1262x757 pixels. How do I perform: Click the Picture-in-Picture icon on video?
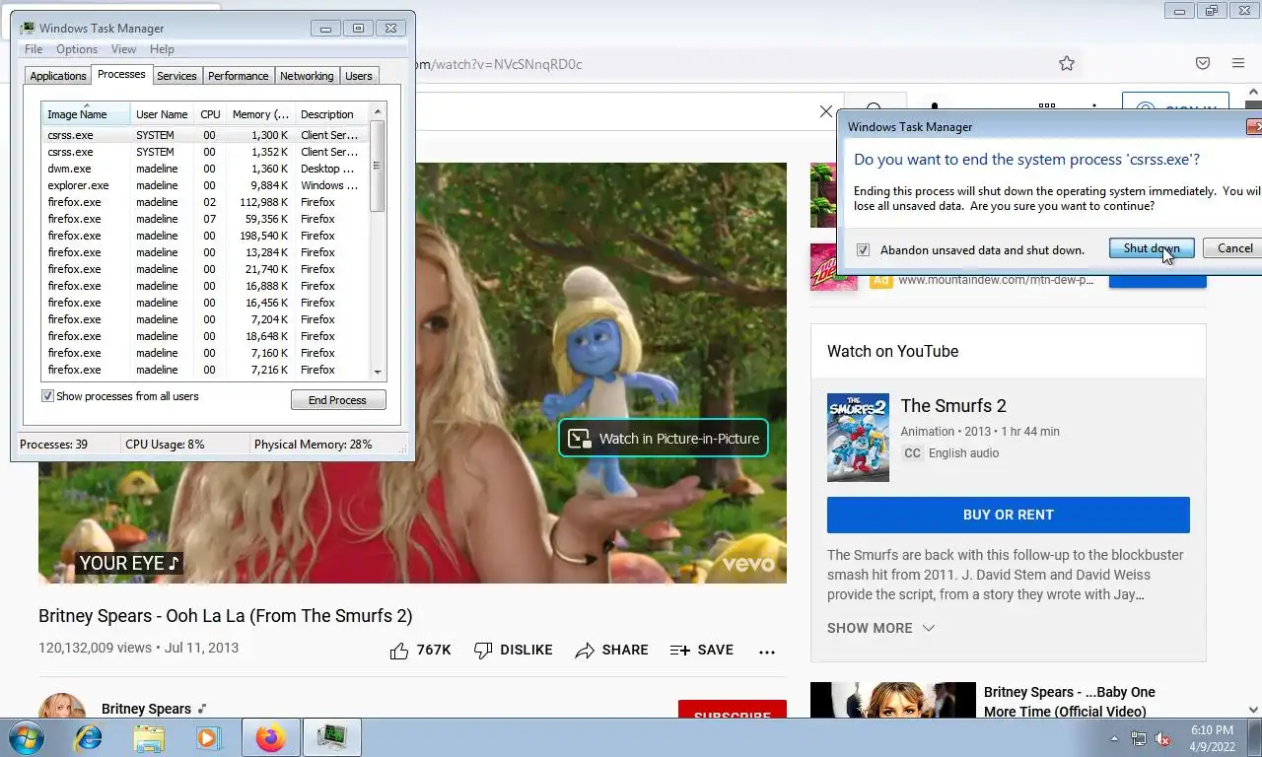pyautogui.click(x=581, y=439)
